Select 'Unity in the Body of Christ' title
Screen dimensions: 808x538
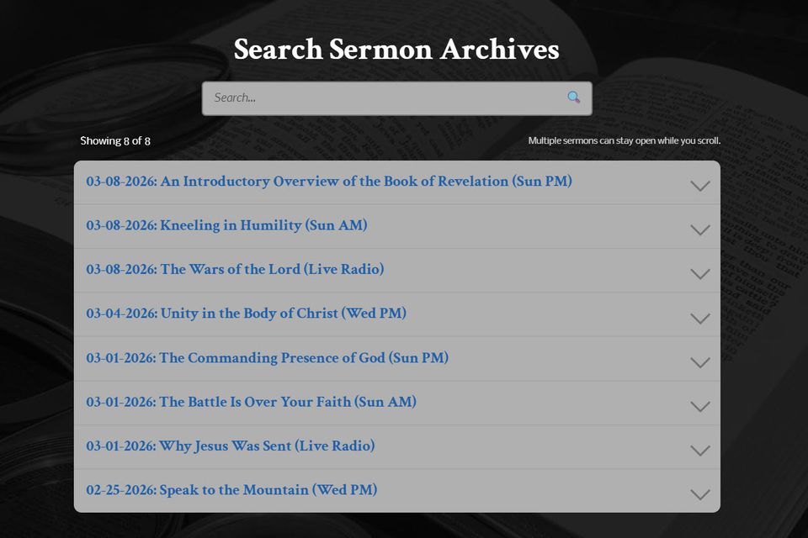tap(246, 314)
